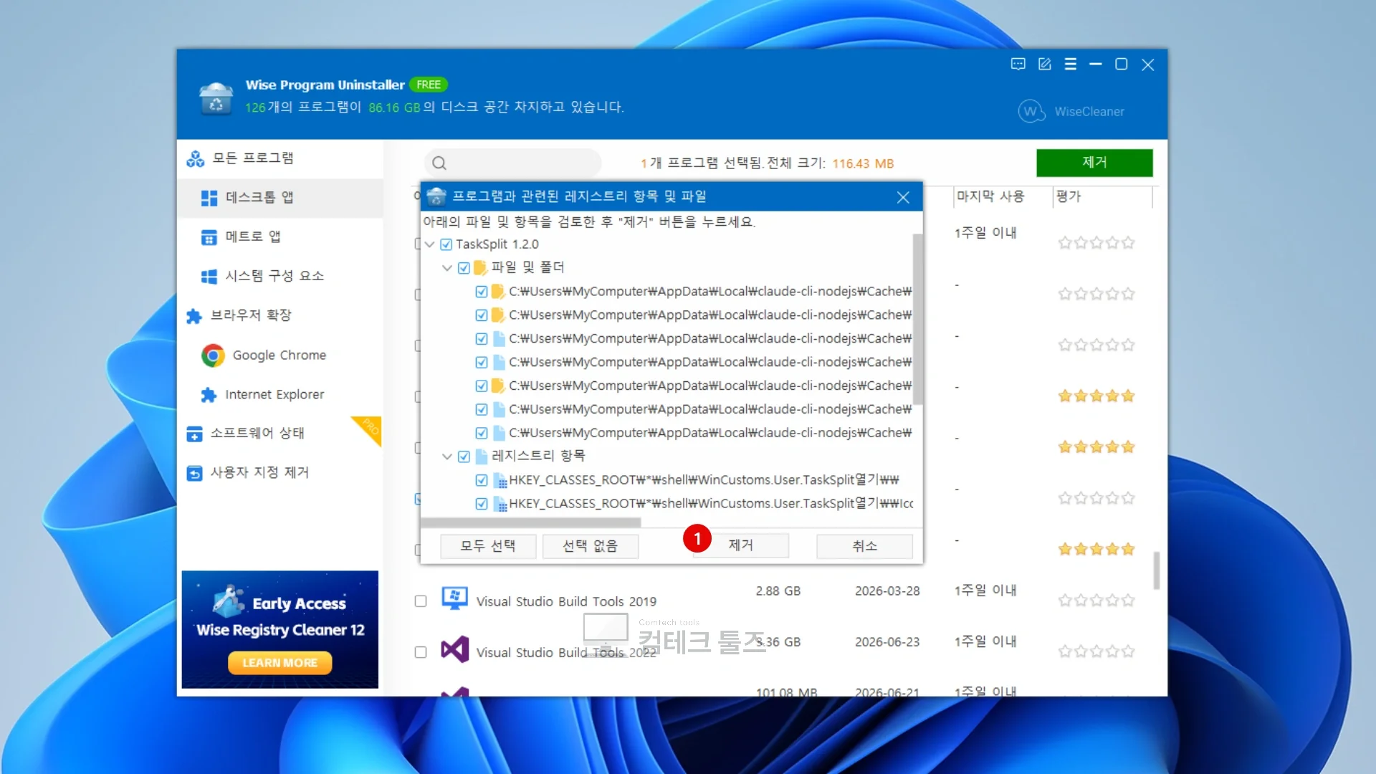Click the Wise Program Uninstaller trash logo

pos(216,98)
